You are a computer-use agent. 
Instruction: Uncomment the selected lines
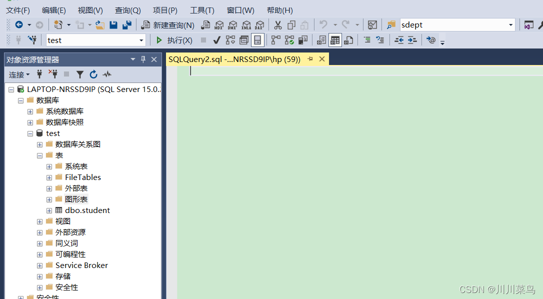380,40
